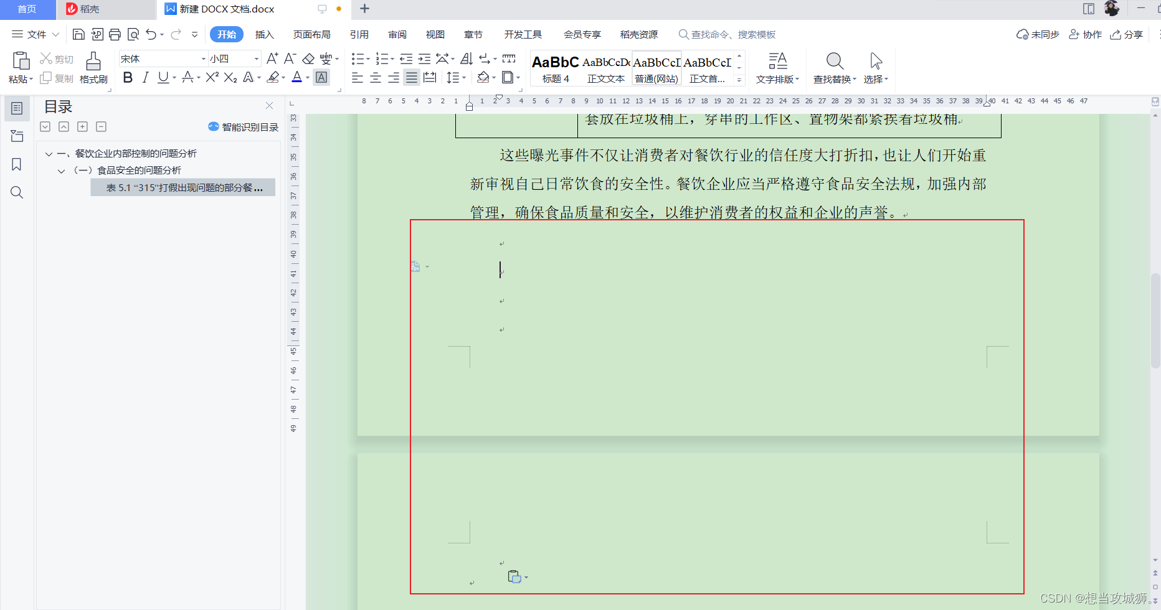Add a new document tab with plus
This screenshot has height=610, width=1161.
click(x=365, y=9)
